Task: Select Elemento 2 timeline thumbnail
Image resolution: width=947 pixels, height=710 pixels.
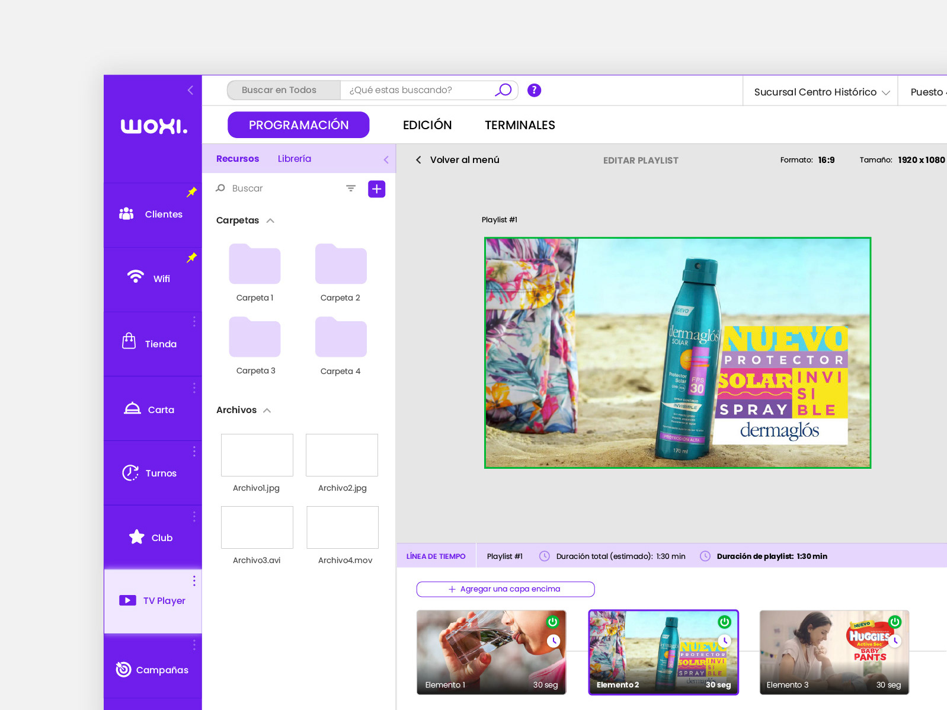Action: (664, 653)
